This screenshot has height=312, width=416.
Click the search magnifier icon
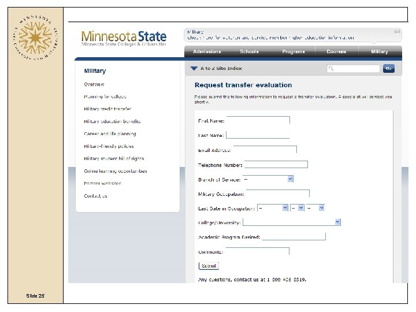coord(331,68)
